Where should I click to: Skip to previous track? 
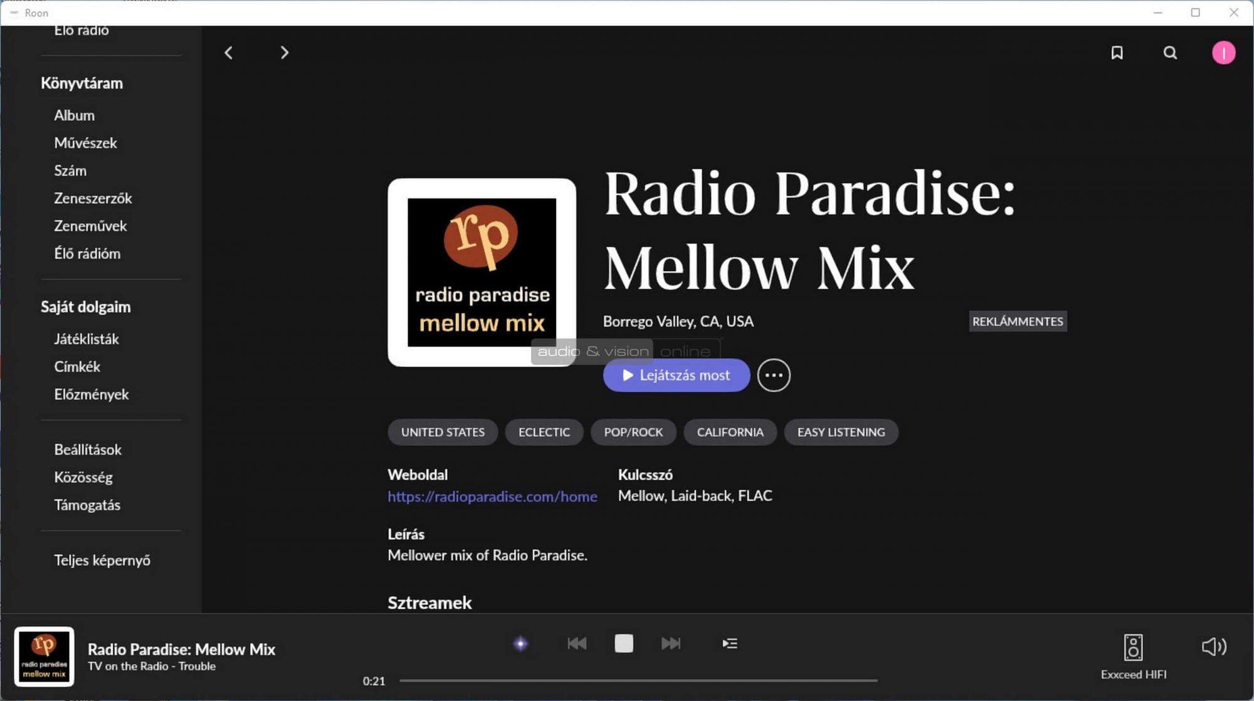[x=577, y=643]
